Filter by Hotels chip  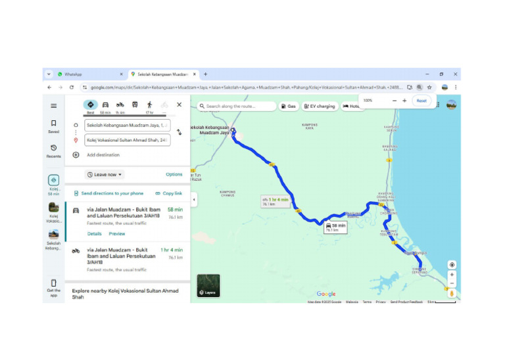tap(350, 106)
